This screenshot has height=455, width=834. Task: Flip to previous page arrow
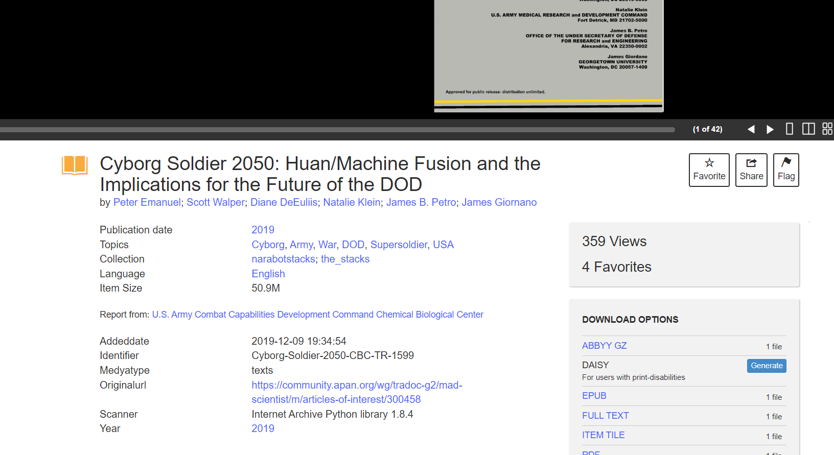(x=751, y=129)
